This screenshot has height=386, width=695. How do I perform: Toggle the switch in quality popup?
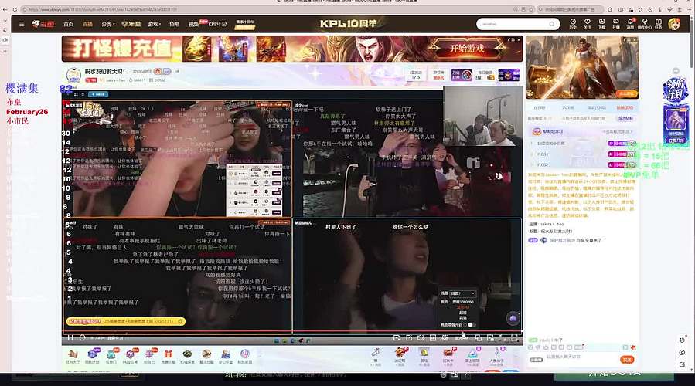click(x=471, y=325)
